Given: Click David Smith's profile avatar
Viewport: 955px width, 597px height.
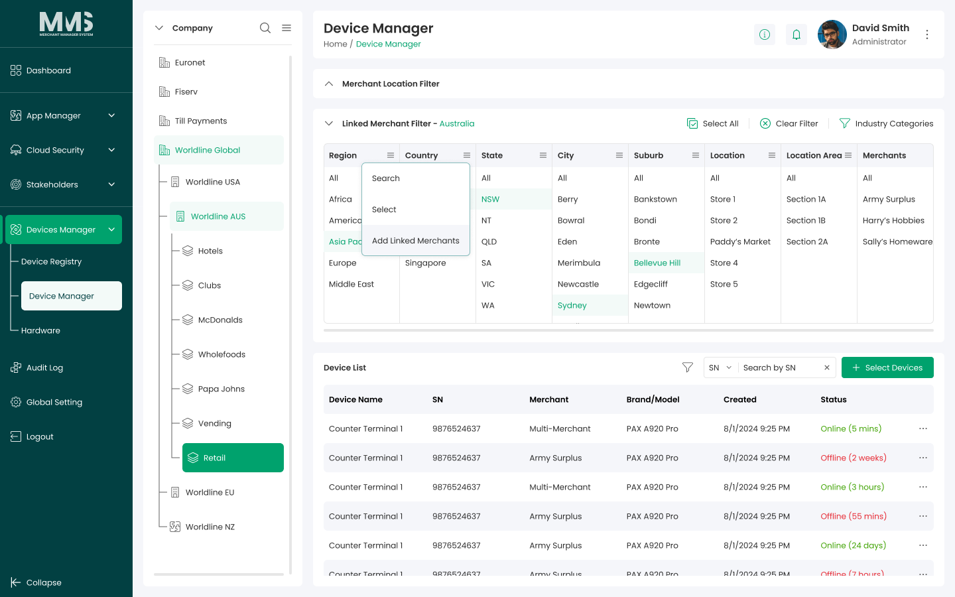Looking at the screenshot, I should coord(832,34).
